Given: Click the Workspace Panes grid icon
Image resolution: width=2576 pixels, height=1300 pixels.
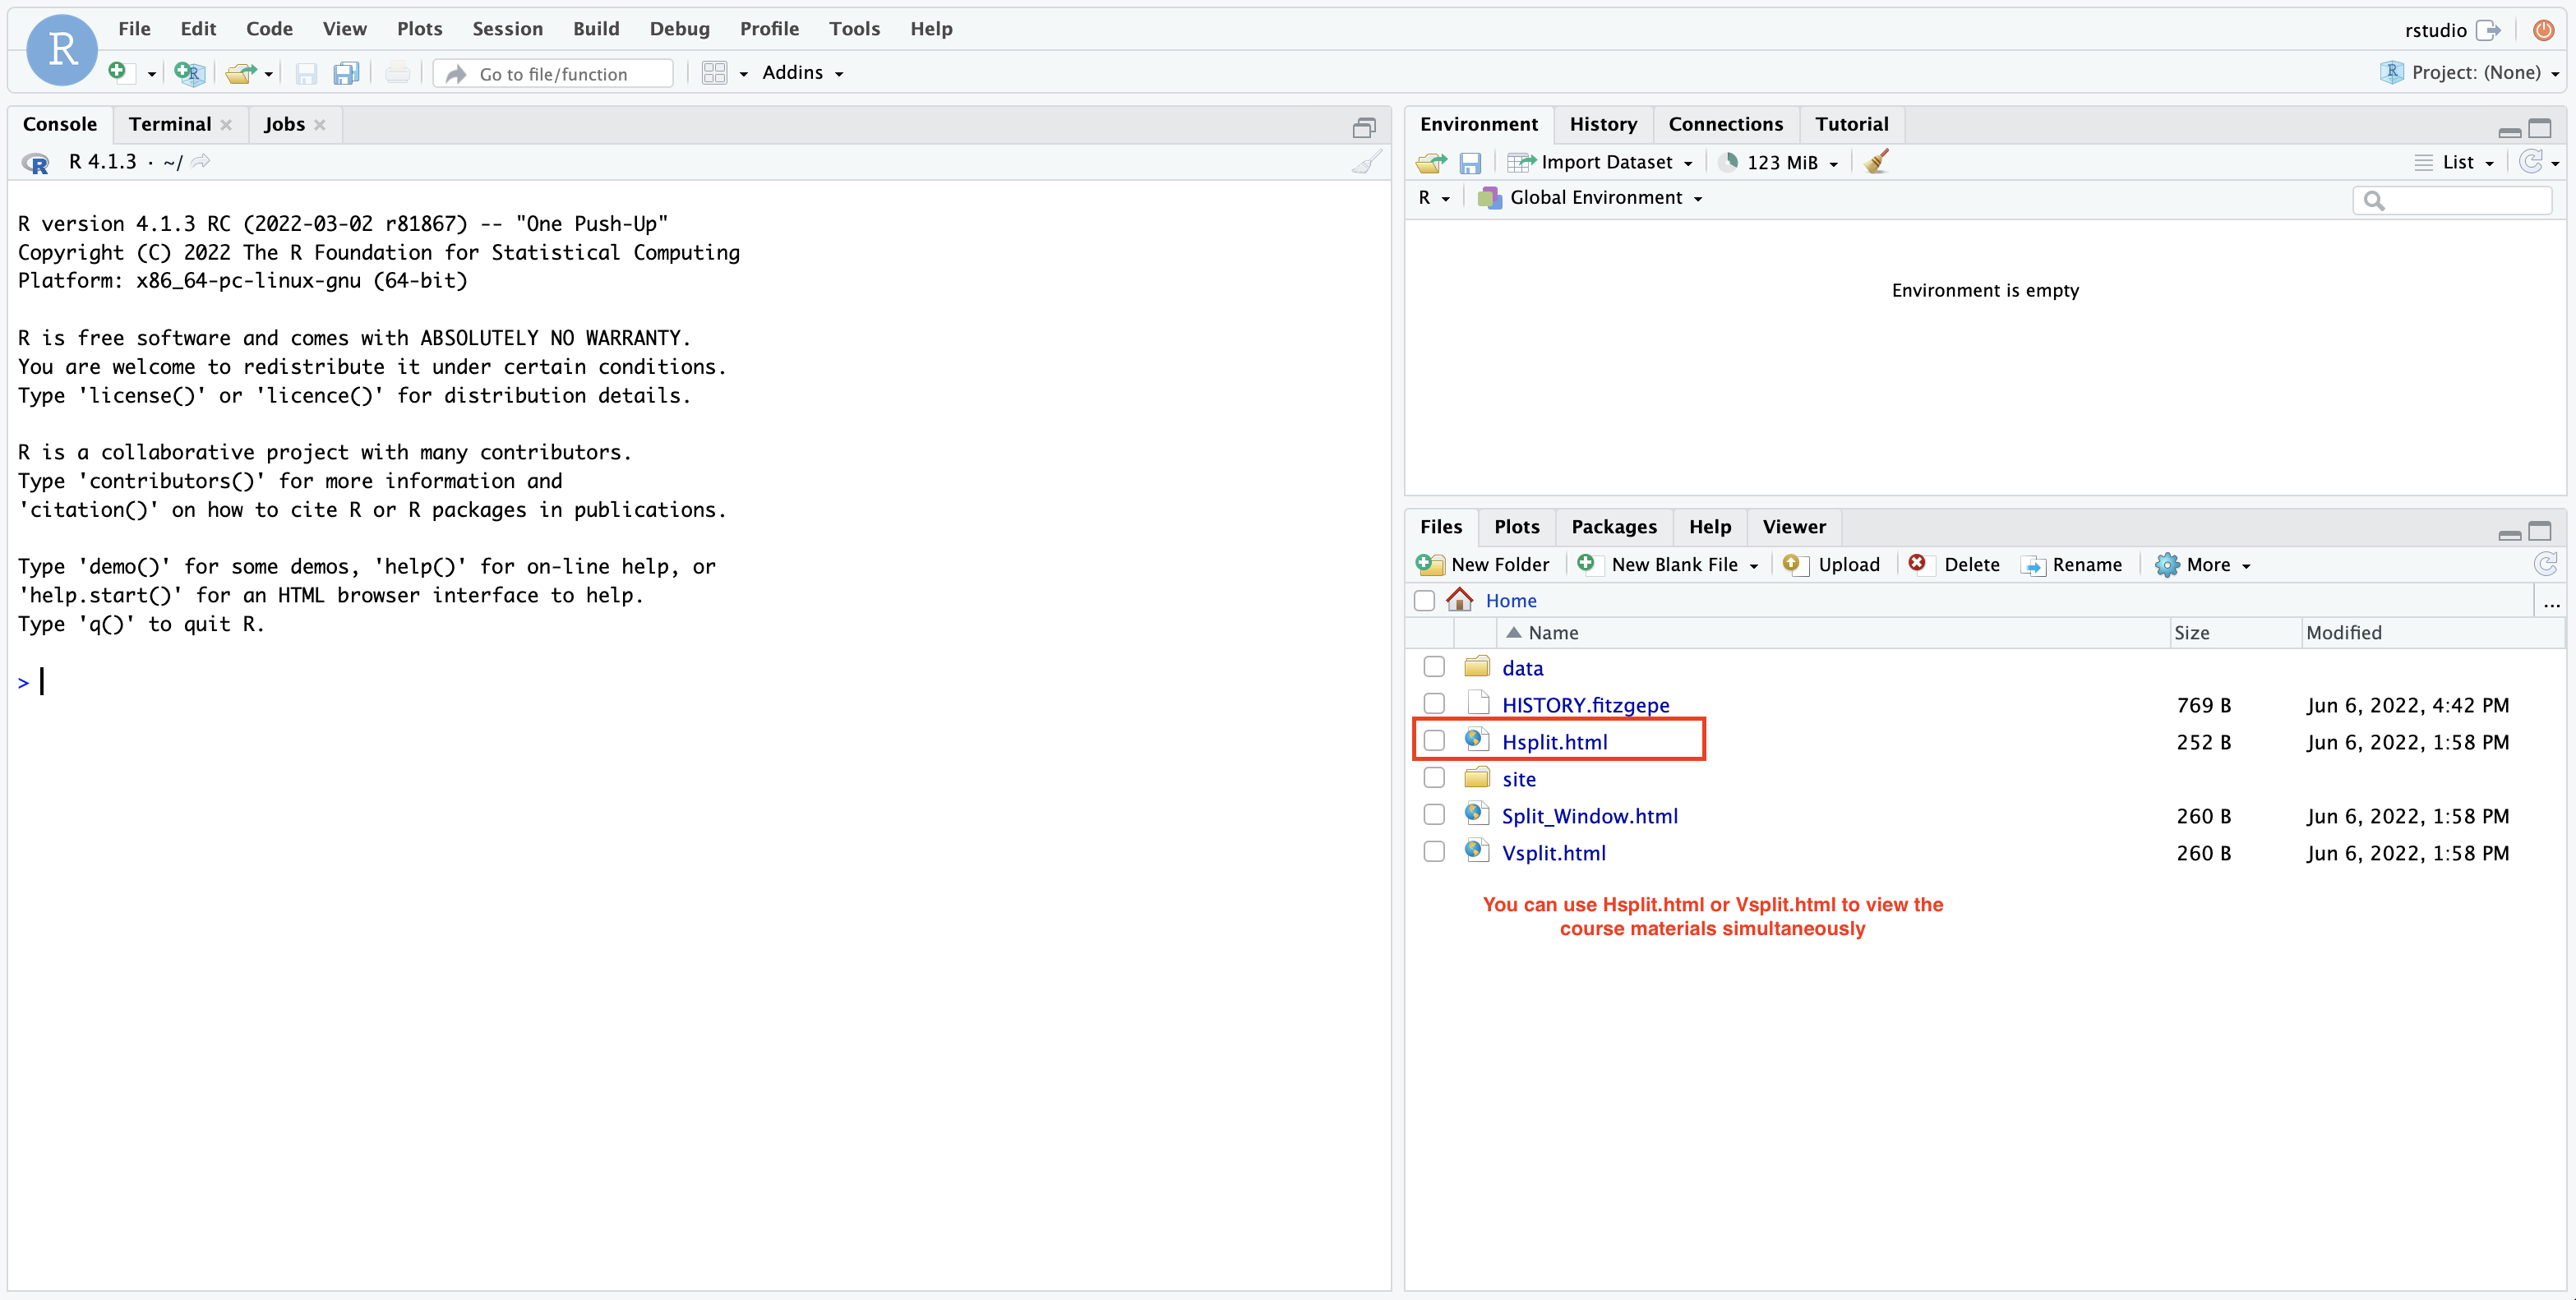Looking at the screenshot, I should pyautogui.click(x=714, y=73).
